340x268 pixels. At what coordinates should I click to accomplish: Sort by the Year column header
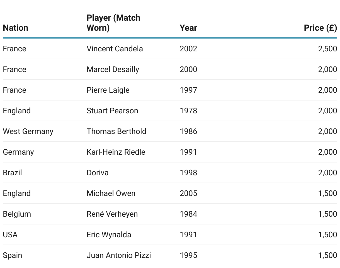point(188,28)
